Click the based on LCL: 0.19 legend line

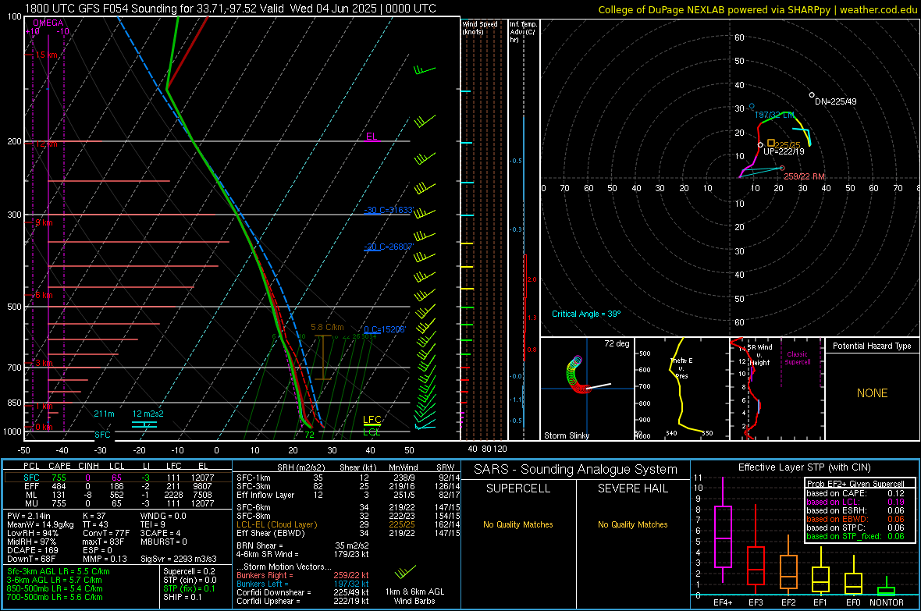(855, 502)
